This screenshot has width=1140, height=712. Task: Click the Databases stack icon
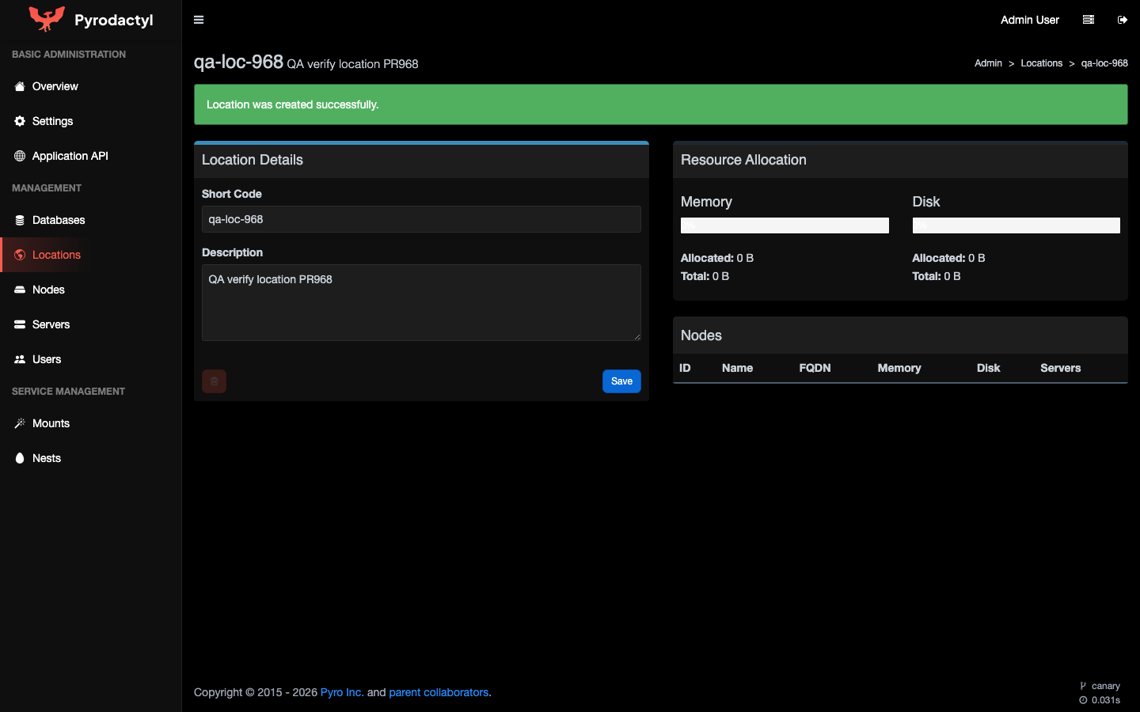tap(20, 220)
